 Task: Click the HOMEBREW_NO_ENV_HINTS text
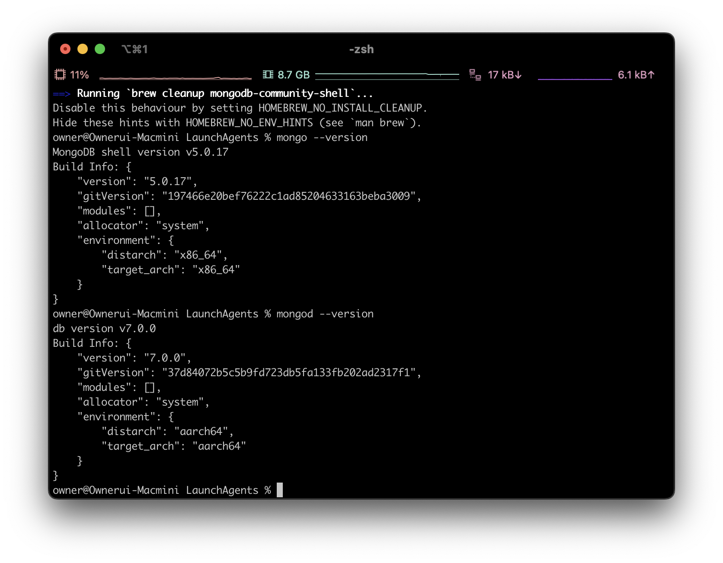[x=249, y=123]
